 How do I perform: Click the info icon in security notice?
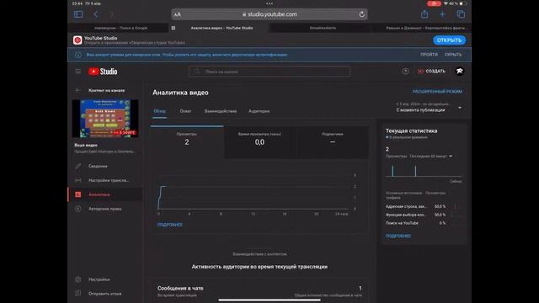78,55
